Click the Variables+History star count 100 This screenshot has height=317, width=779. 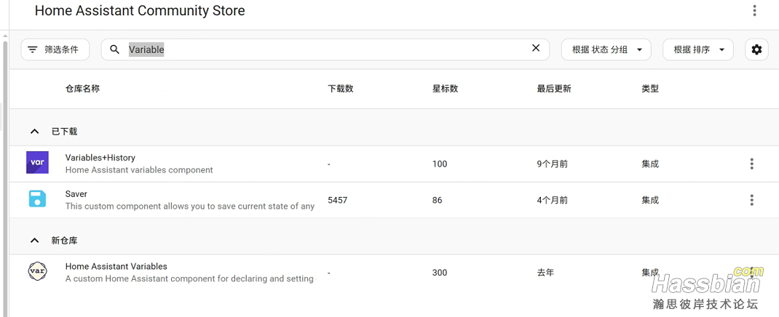pos(440,164)
